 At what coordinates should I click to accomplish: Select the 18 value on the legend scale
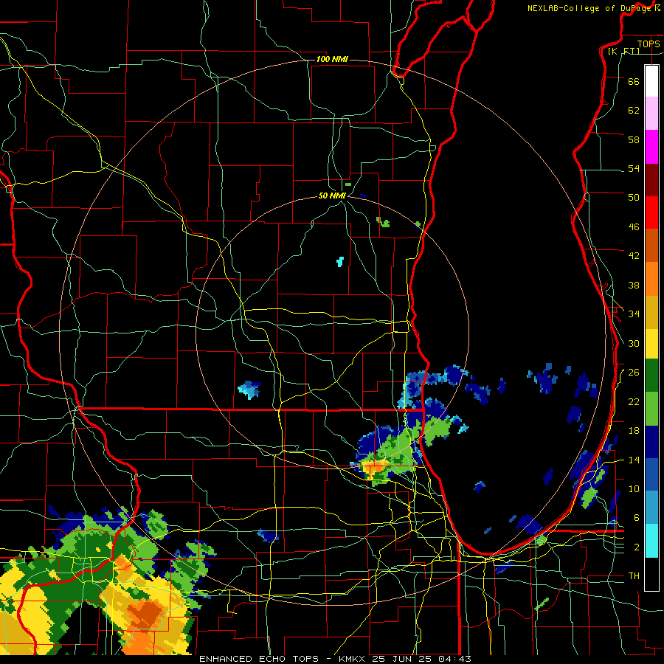634,431
